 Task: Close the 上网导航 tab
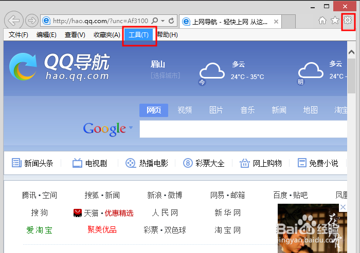pos(276,22)
